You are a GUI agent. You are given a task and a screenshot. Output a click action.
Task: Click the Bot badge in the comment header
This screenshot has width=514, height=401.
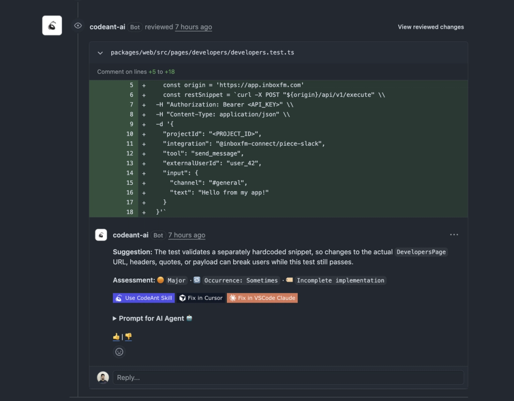click(158, 236)
